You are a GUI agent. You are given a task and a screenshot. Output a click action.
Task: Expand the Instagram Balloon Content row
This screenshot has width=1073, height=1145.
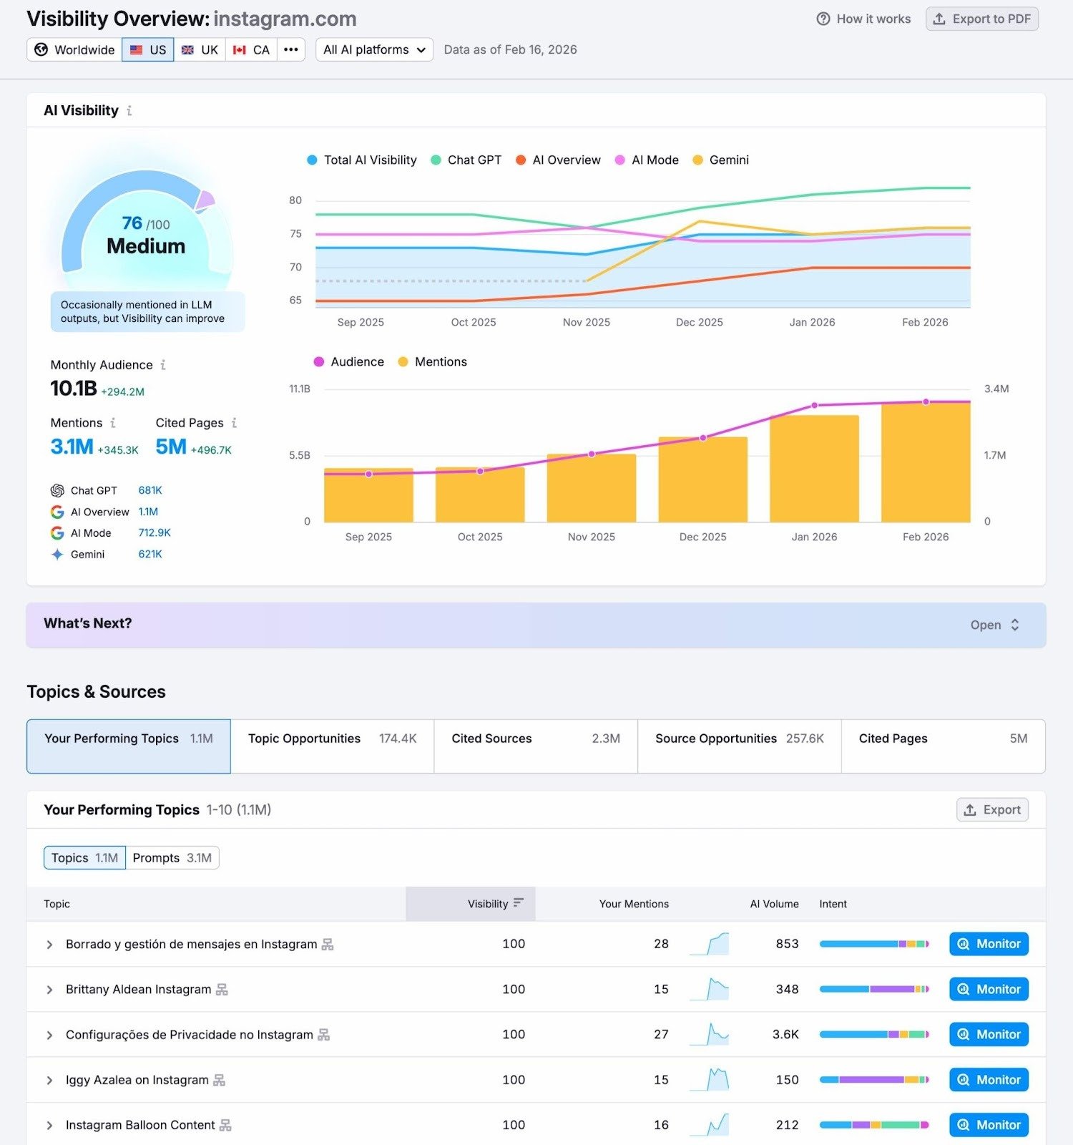49,1125
